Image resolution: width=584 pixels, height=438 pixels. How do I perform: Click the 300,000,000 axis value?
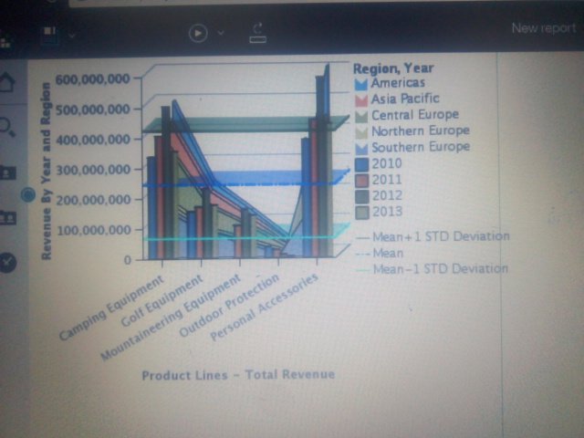pos(93,171)
